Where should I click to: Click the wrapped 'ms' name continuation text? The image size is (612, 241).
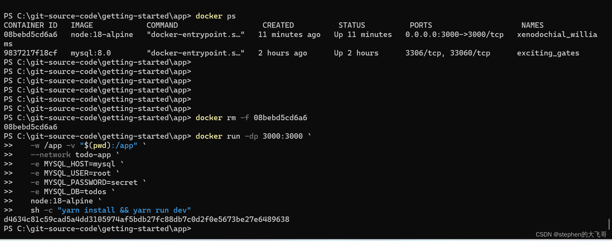coord(8,44)
